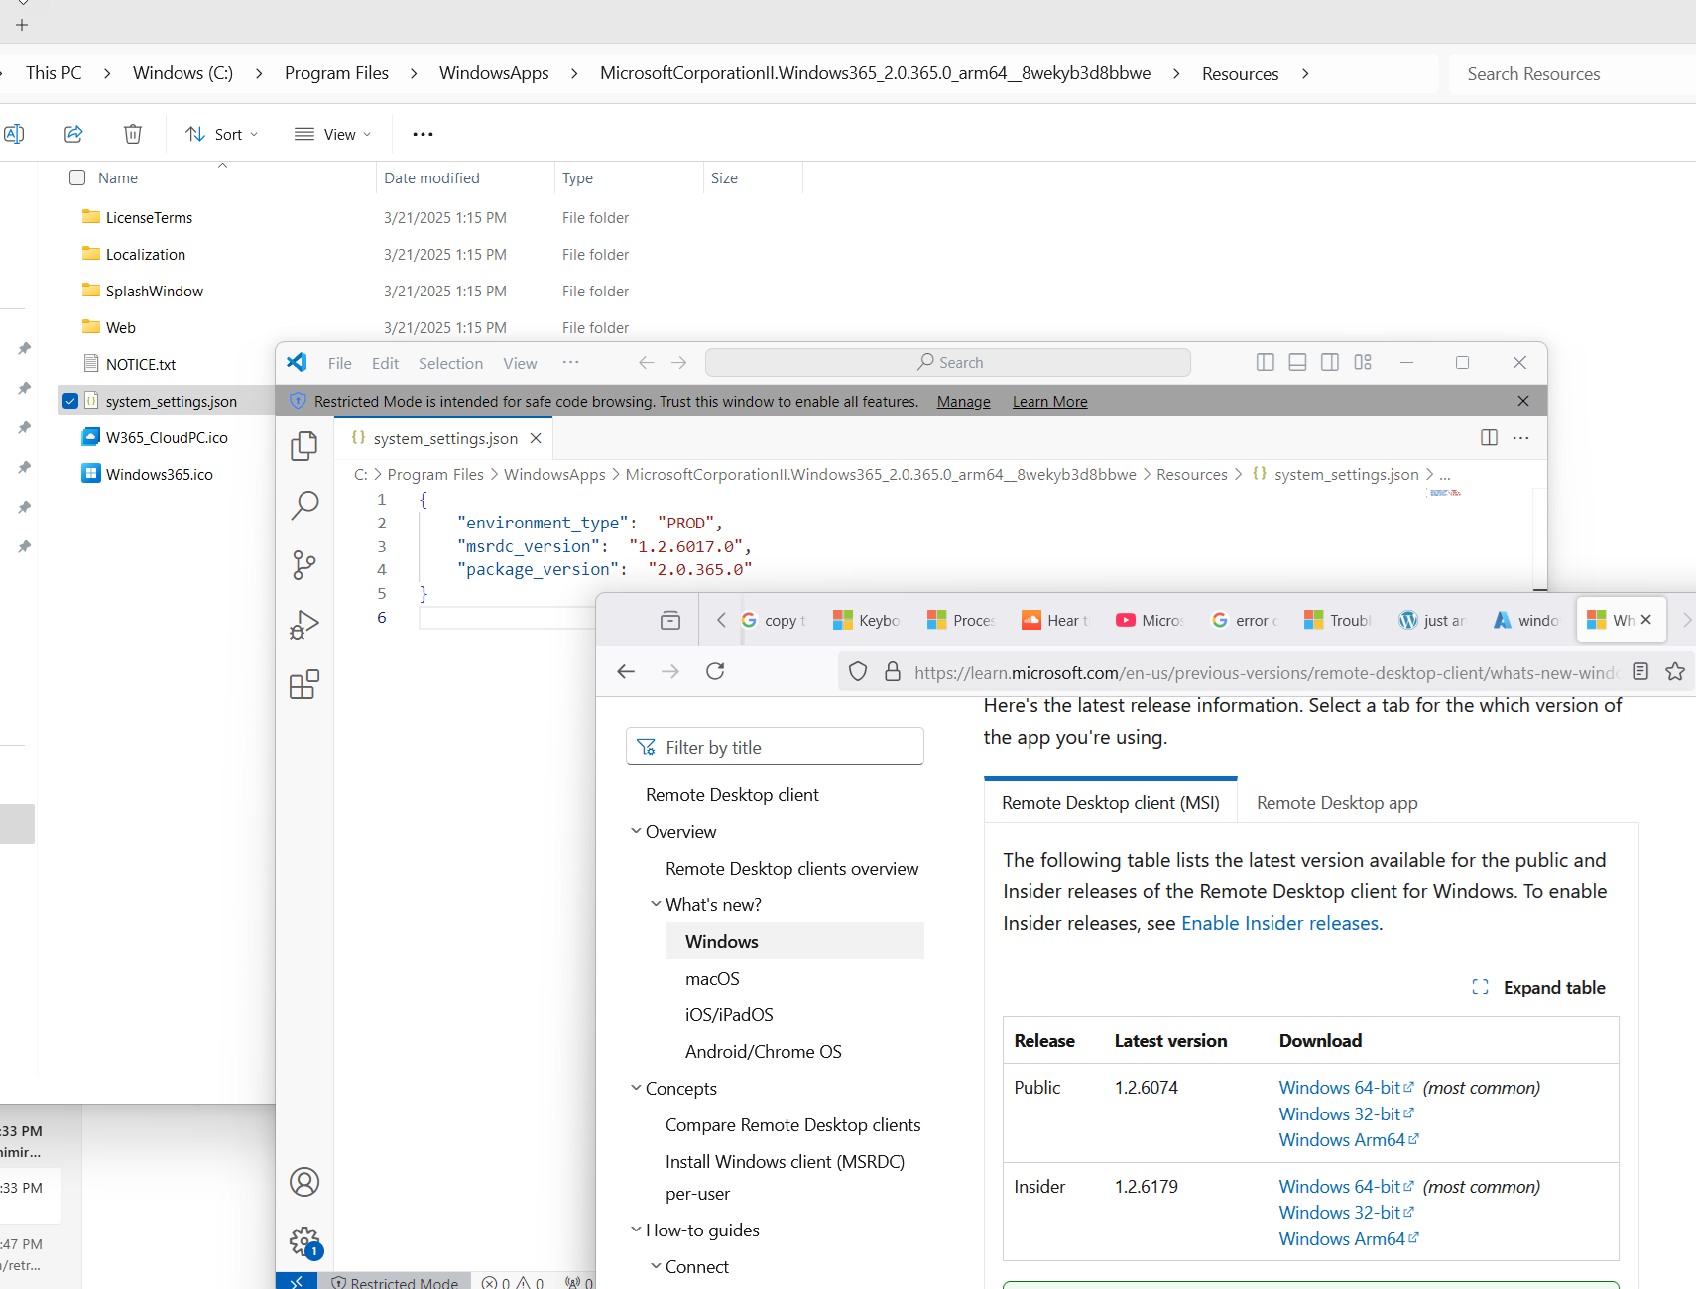Collapse the What's new? tree node
This screenshot has height=1289, width=1696.
(656, 904)
